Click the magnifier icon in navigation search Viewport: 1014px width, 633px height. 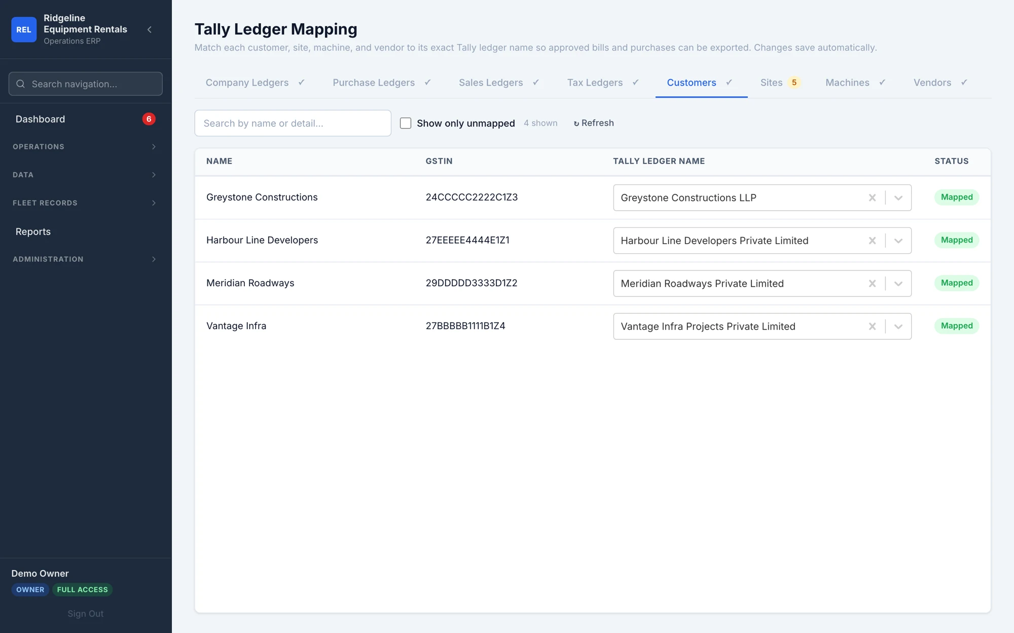point(21,84)
